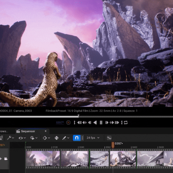Toggle the snapping magnet button
This screenshot has width=173, height=173.
[x=76, y=138]
